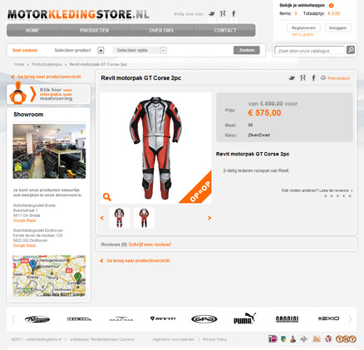Open the OVER ONS page

click(161, 30)
